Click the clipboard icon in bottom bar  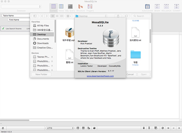pyautogui.click(x=144, y=128)
